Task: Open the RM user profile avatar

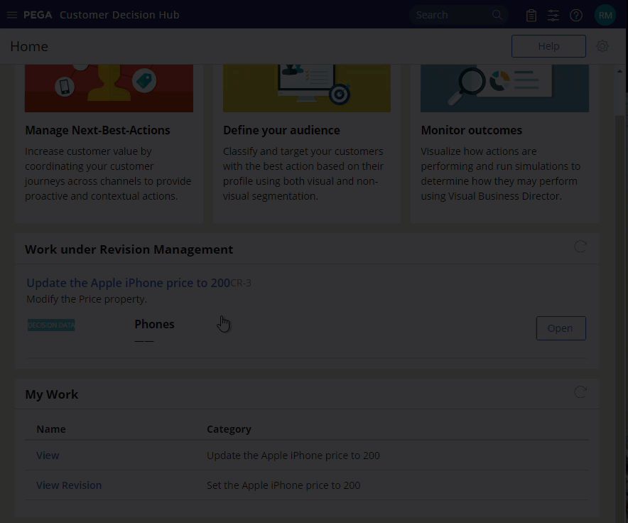Action: (x=605, y=15)
